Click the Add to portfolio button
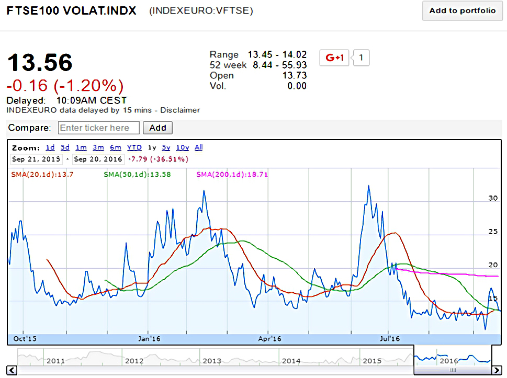The image size is (507, 378). (462, 10)
